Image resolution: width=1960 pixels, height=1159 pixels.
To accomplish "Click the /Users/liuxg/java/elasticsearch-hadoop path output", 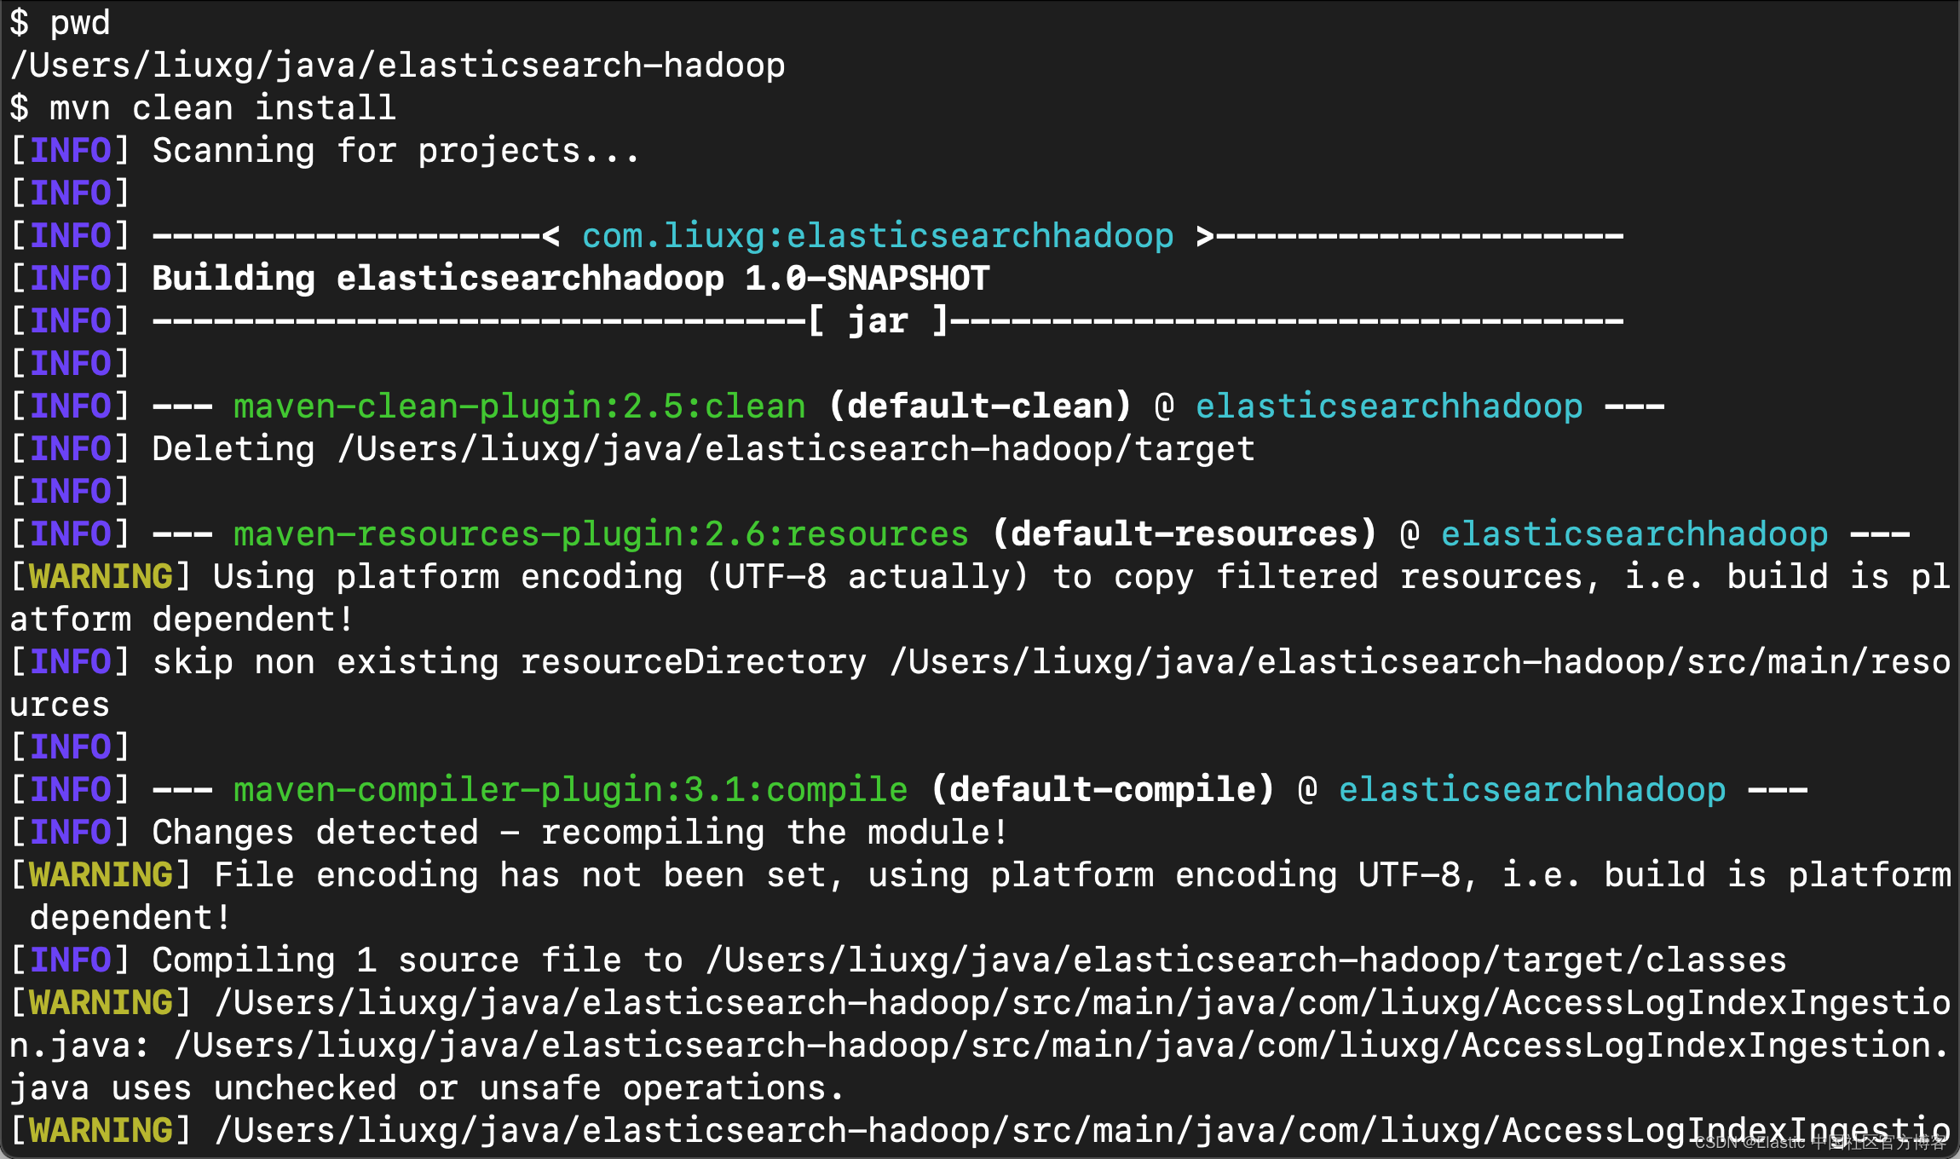I will (x=397, y=66).
